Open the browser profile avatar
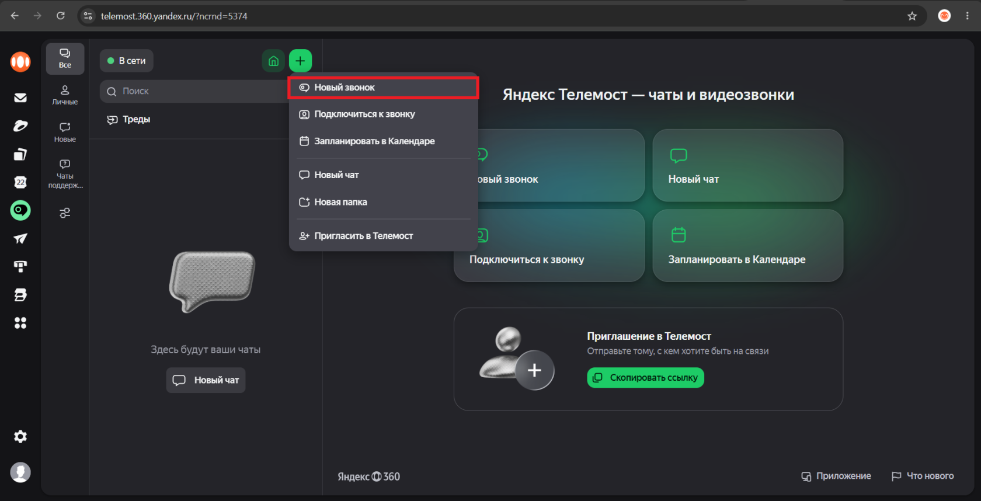The image size is (981, 501). pyautogui.click(x=944, y=16)
